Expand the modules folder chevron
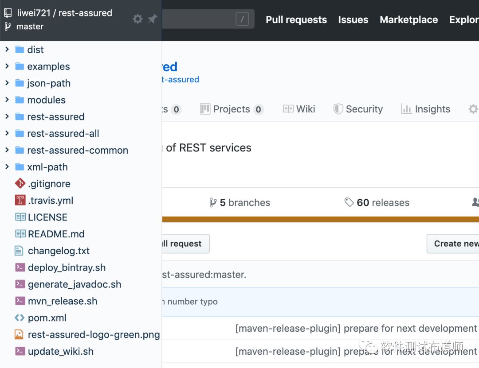Viewport: 479px width, 368px height. pos(7,100)
